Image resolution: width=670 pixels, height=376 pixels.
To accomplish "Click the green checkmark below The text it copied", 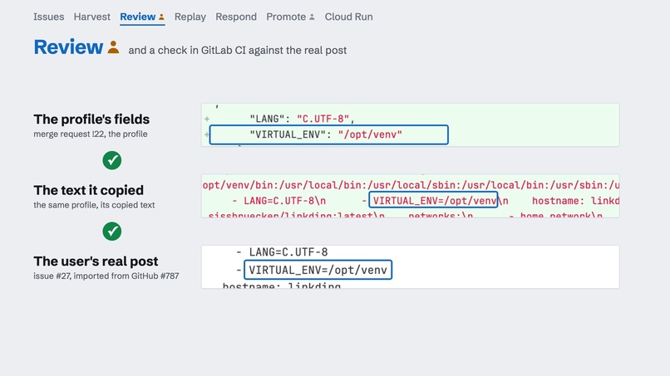I will point(112,232).
